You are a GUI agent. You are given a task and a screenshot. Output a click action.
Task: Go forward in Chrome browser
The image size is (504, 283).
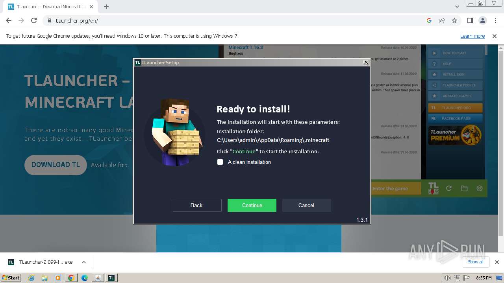(x=21, y=20)
